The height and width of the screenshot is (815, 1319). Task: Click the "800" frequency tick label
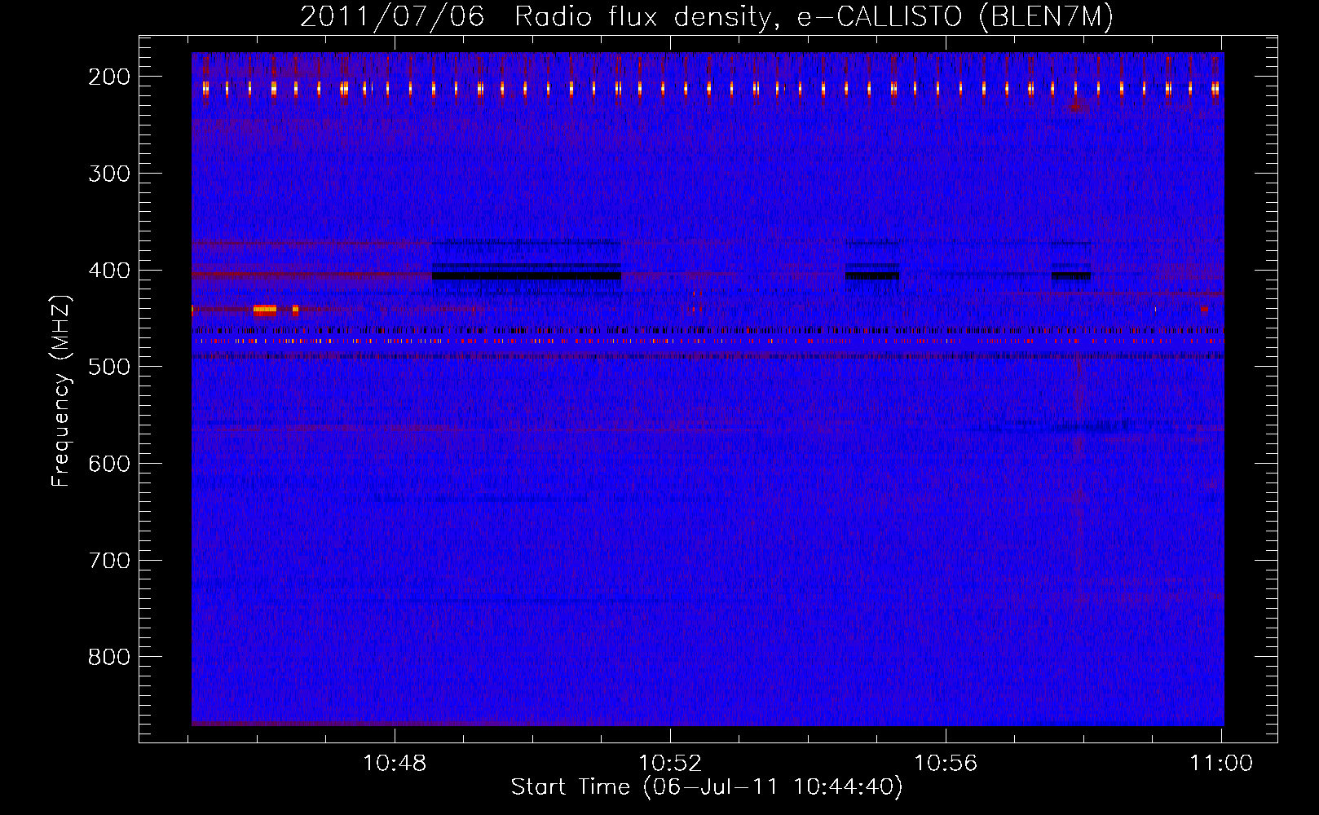click(x=109, y=657)
